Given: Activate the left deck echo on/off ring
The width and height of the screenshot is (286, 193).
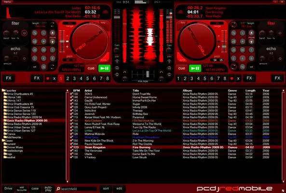Looking at the screenshot, I should point(24,58).
